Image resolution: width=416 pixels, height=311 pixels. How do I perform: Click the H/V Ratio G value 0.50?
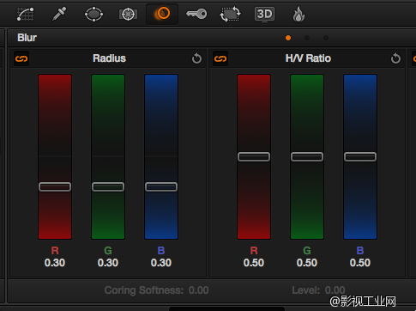point(307,263)
